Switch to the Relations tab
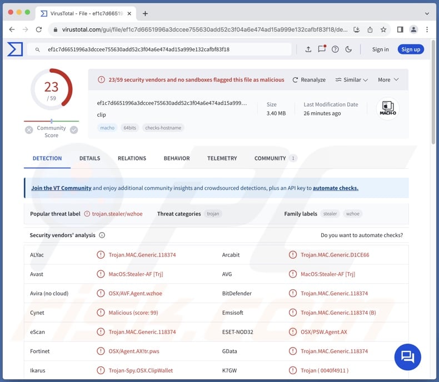The width and height of the screenshot is (439, 382). (132, 158)
